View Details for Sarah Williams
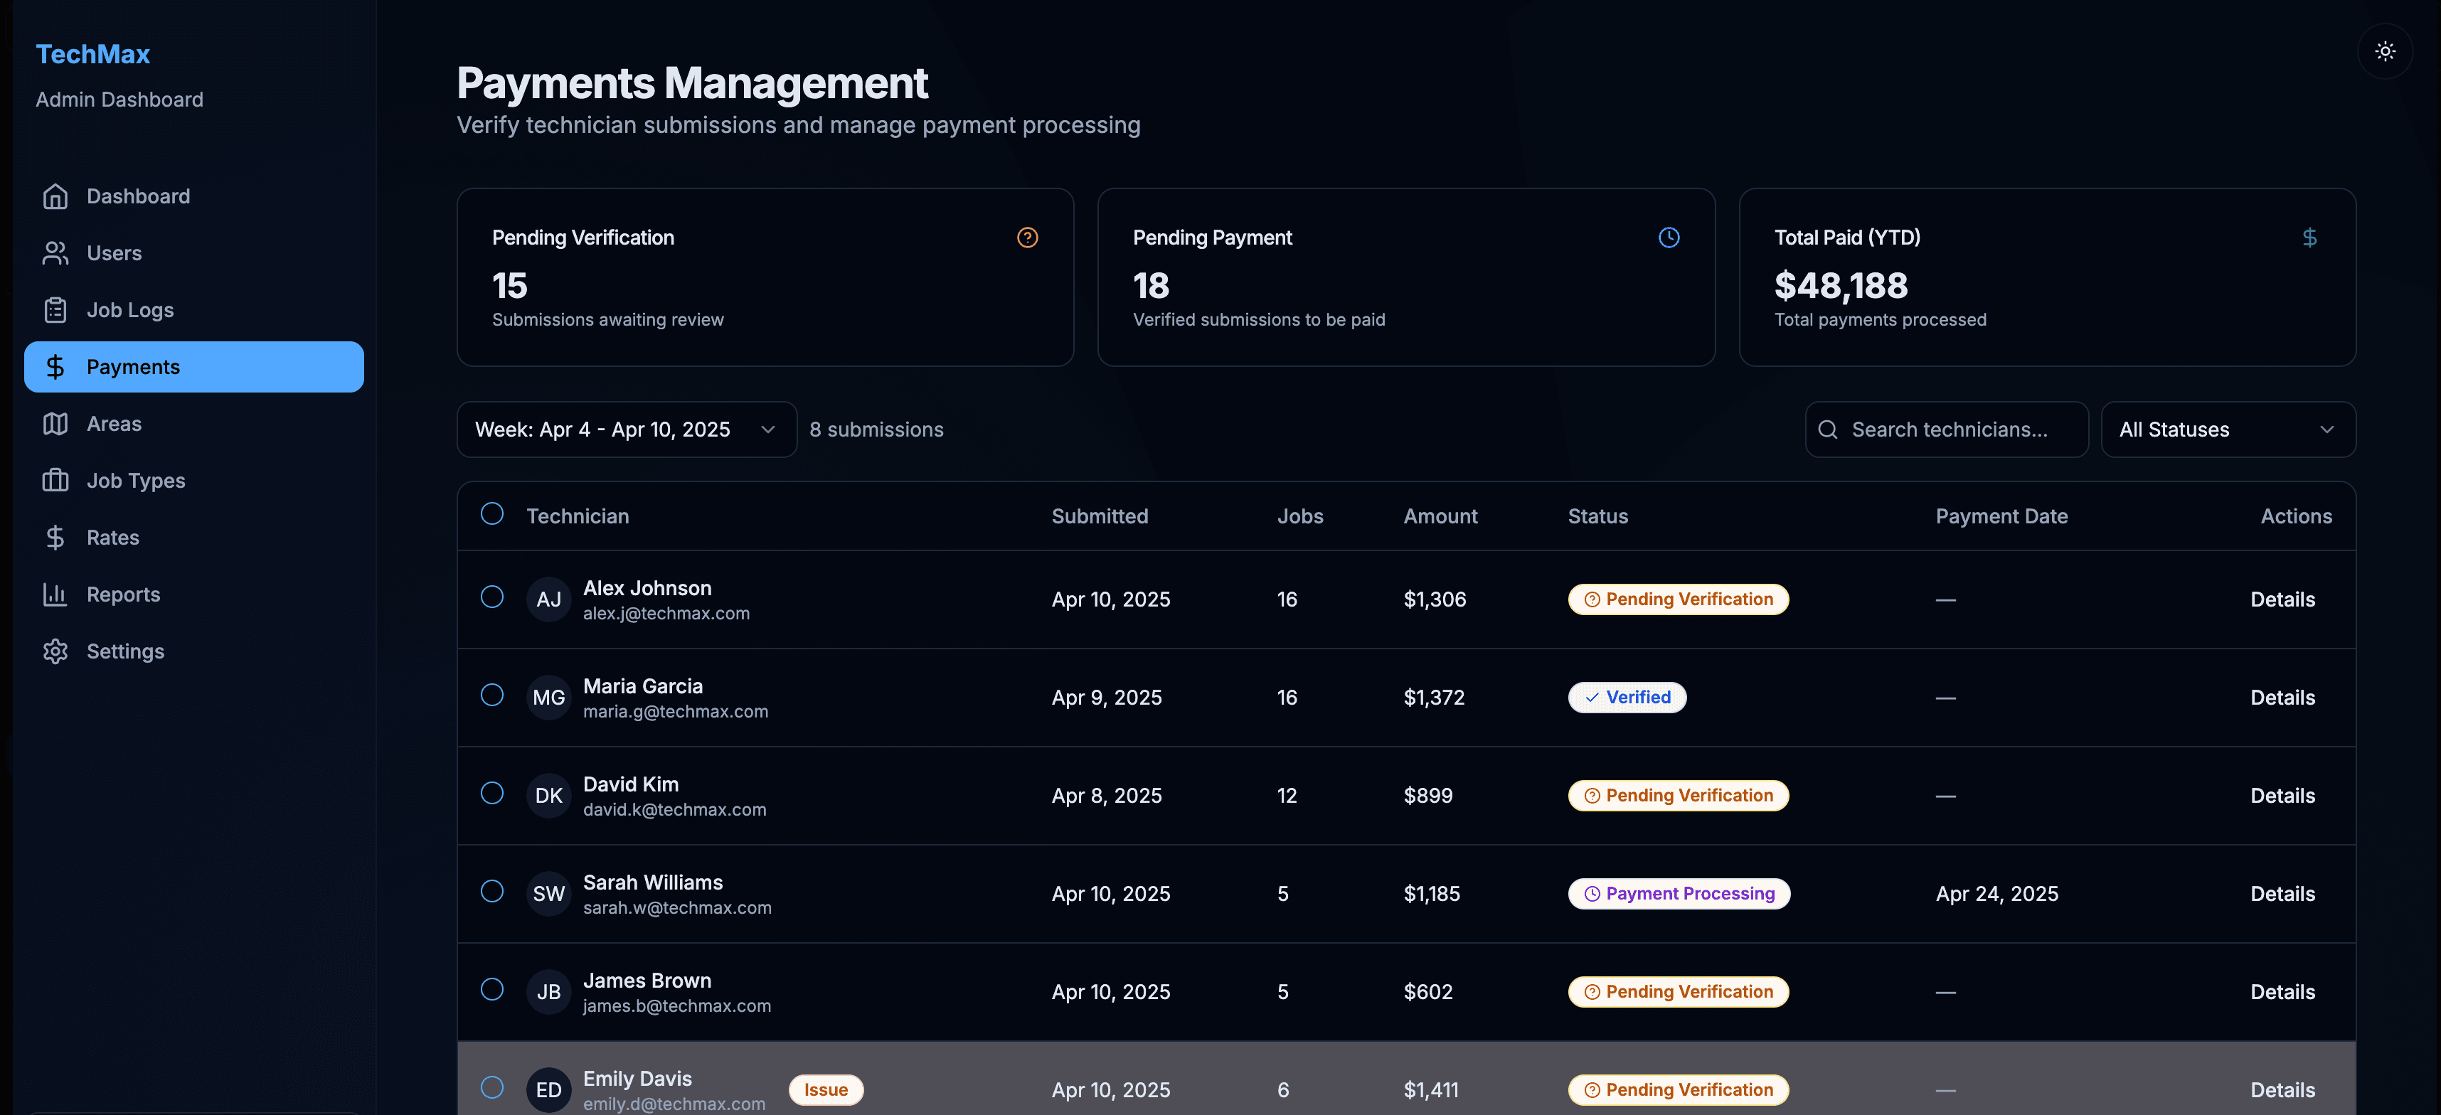 [2283, 893]
